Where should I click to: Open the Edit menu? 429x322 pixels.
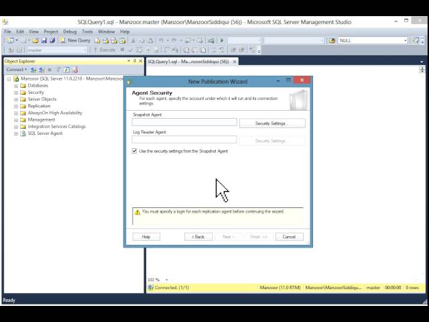pos(20,32)
